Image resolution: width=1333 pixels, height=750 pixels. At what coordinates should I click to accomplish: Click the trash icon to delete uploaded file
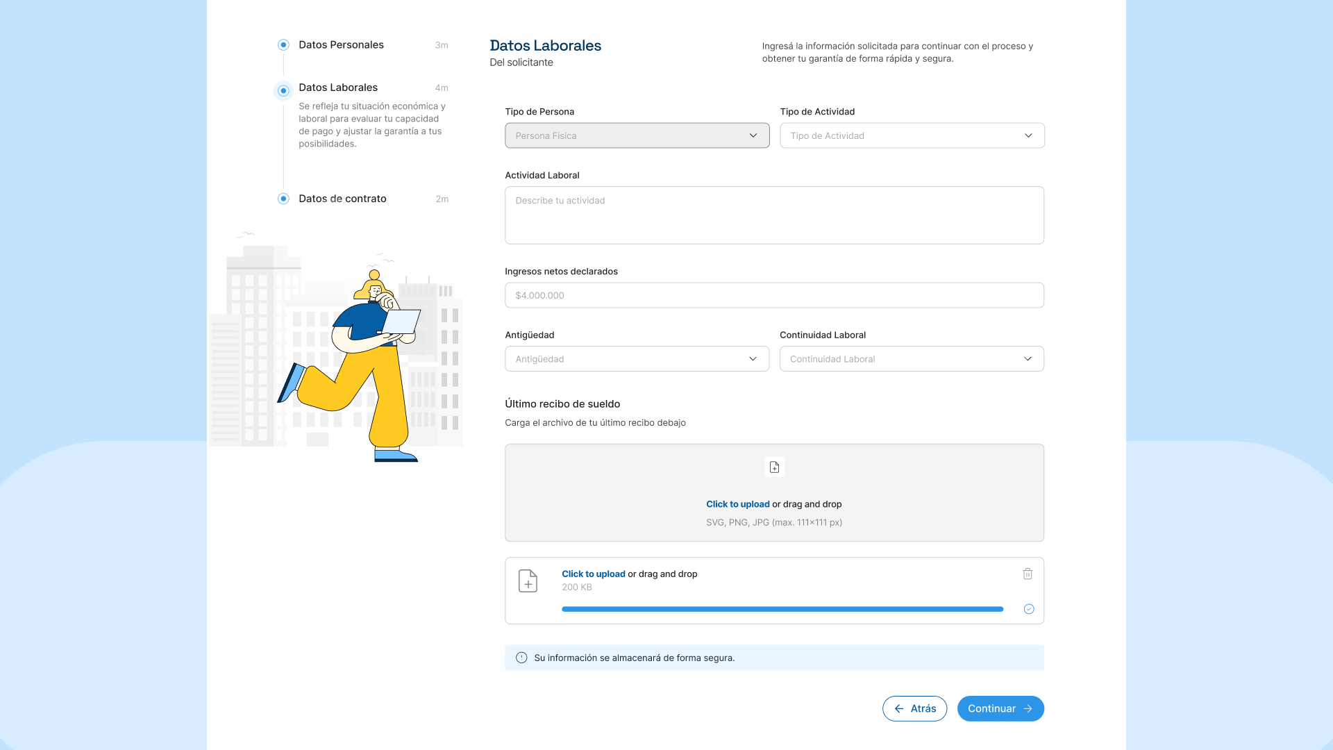pos(1028,574)
